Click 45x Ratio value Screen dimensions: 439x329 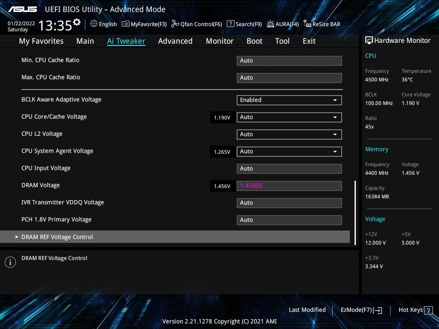pos(369,127)
